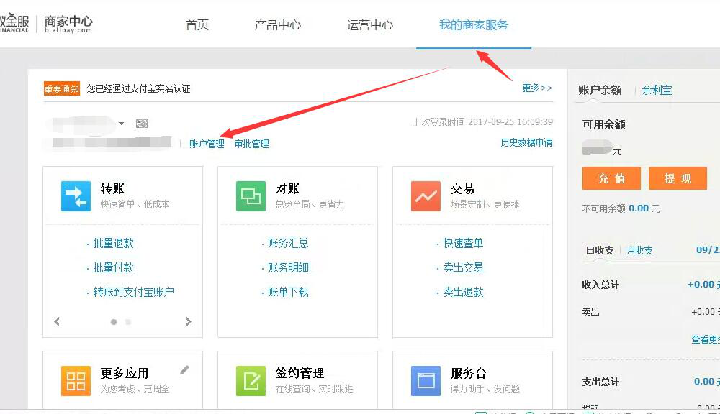Open 账户管理 link
Image resolution: width=720 pixels, height=414 pixels.
[x=207, y=144]
